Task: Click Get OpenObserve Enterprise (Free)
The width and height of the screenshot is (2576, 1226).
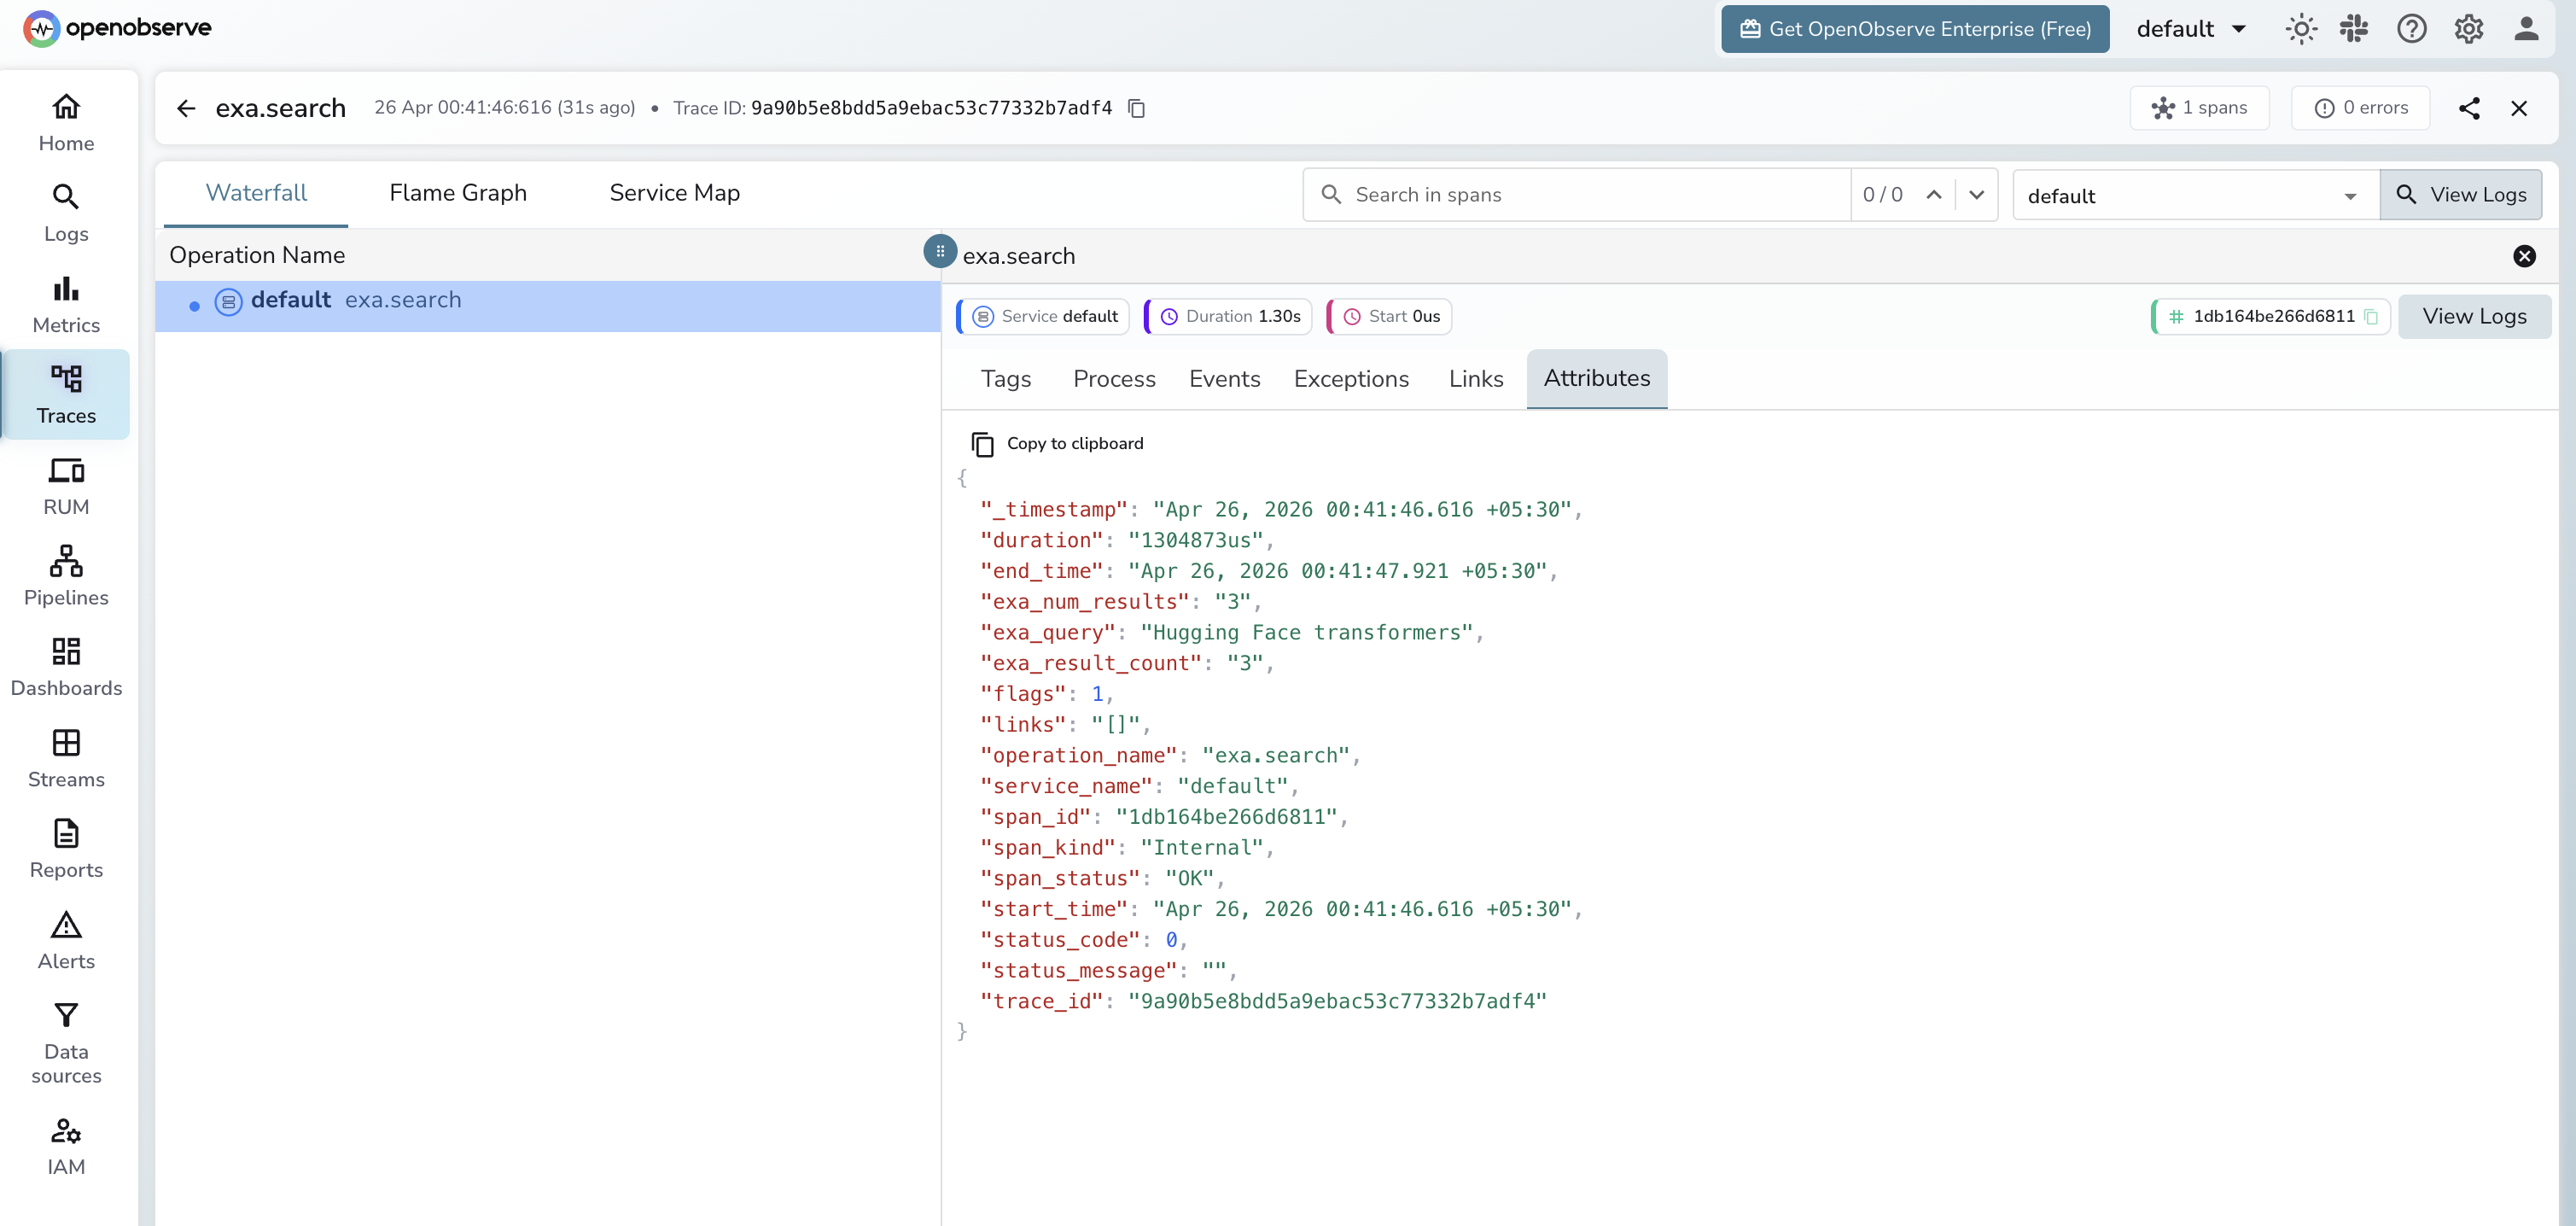Action: pyautogui.click(x=1914, y=29)
